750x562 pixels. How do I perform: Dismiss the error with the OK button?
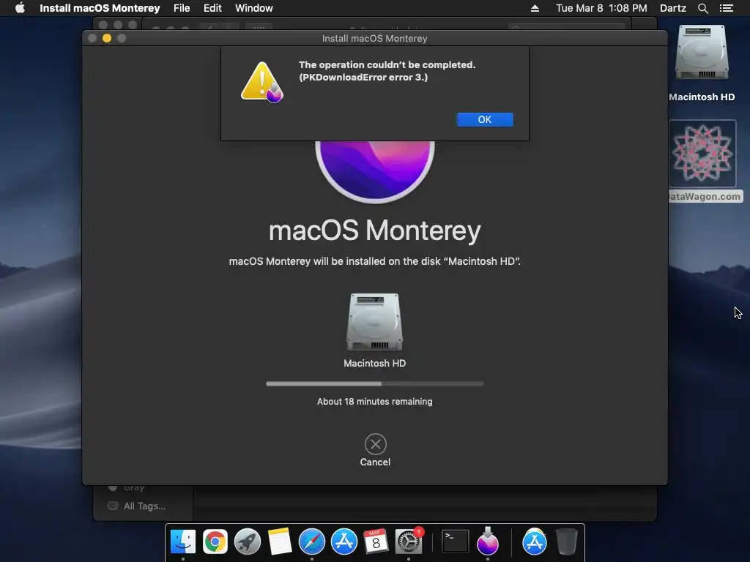(x=485, y=119)
